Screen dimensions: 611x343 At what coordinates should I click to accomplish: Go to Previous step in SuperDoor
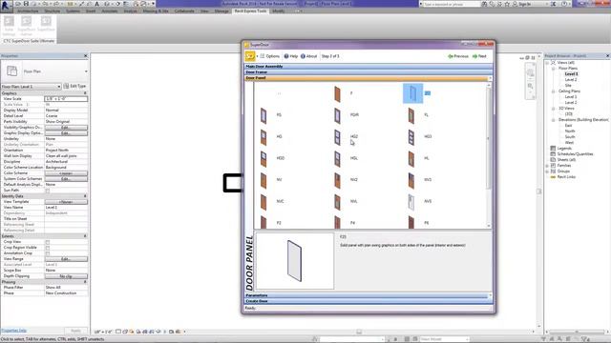click(458, 56)
